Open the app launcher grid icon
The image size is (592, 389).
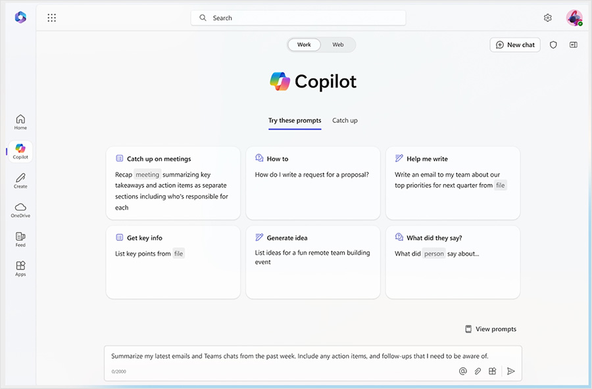pos(52,18)
